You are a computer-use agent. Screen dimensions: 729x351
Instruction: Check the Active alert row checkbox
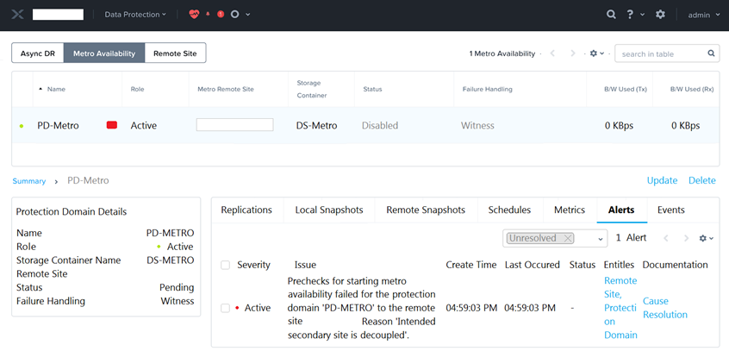coord(226,308)
